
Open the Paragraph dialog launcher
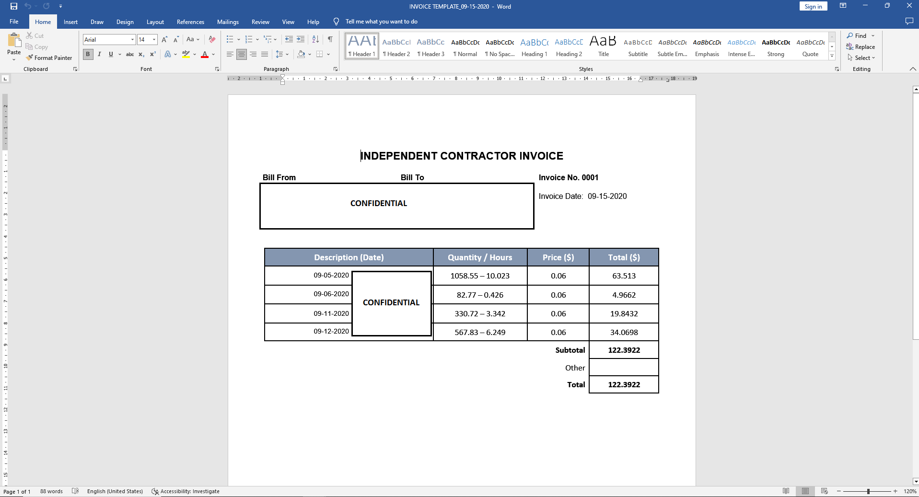point(336,69)
